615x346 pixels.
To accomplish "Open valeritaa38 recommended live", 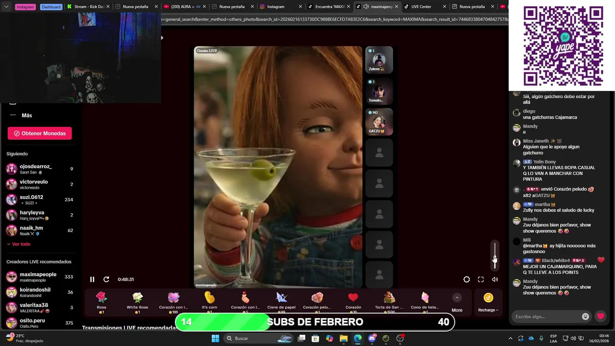I will [x=39, y=308].
